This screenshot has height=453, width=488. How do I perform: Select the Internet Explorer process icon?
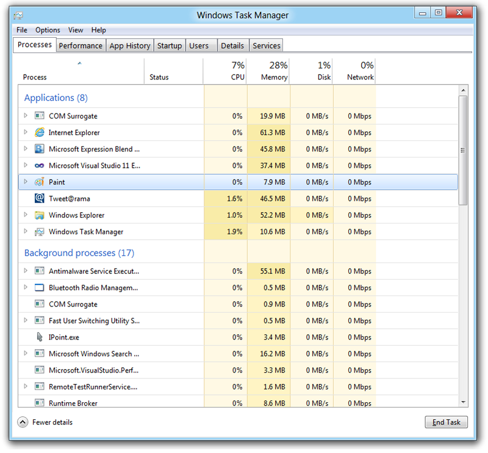[38, 132]
